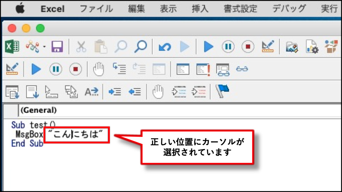Run macro from the debug toolbar

[36, 69]
